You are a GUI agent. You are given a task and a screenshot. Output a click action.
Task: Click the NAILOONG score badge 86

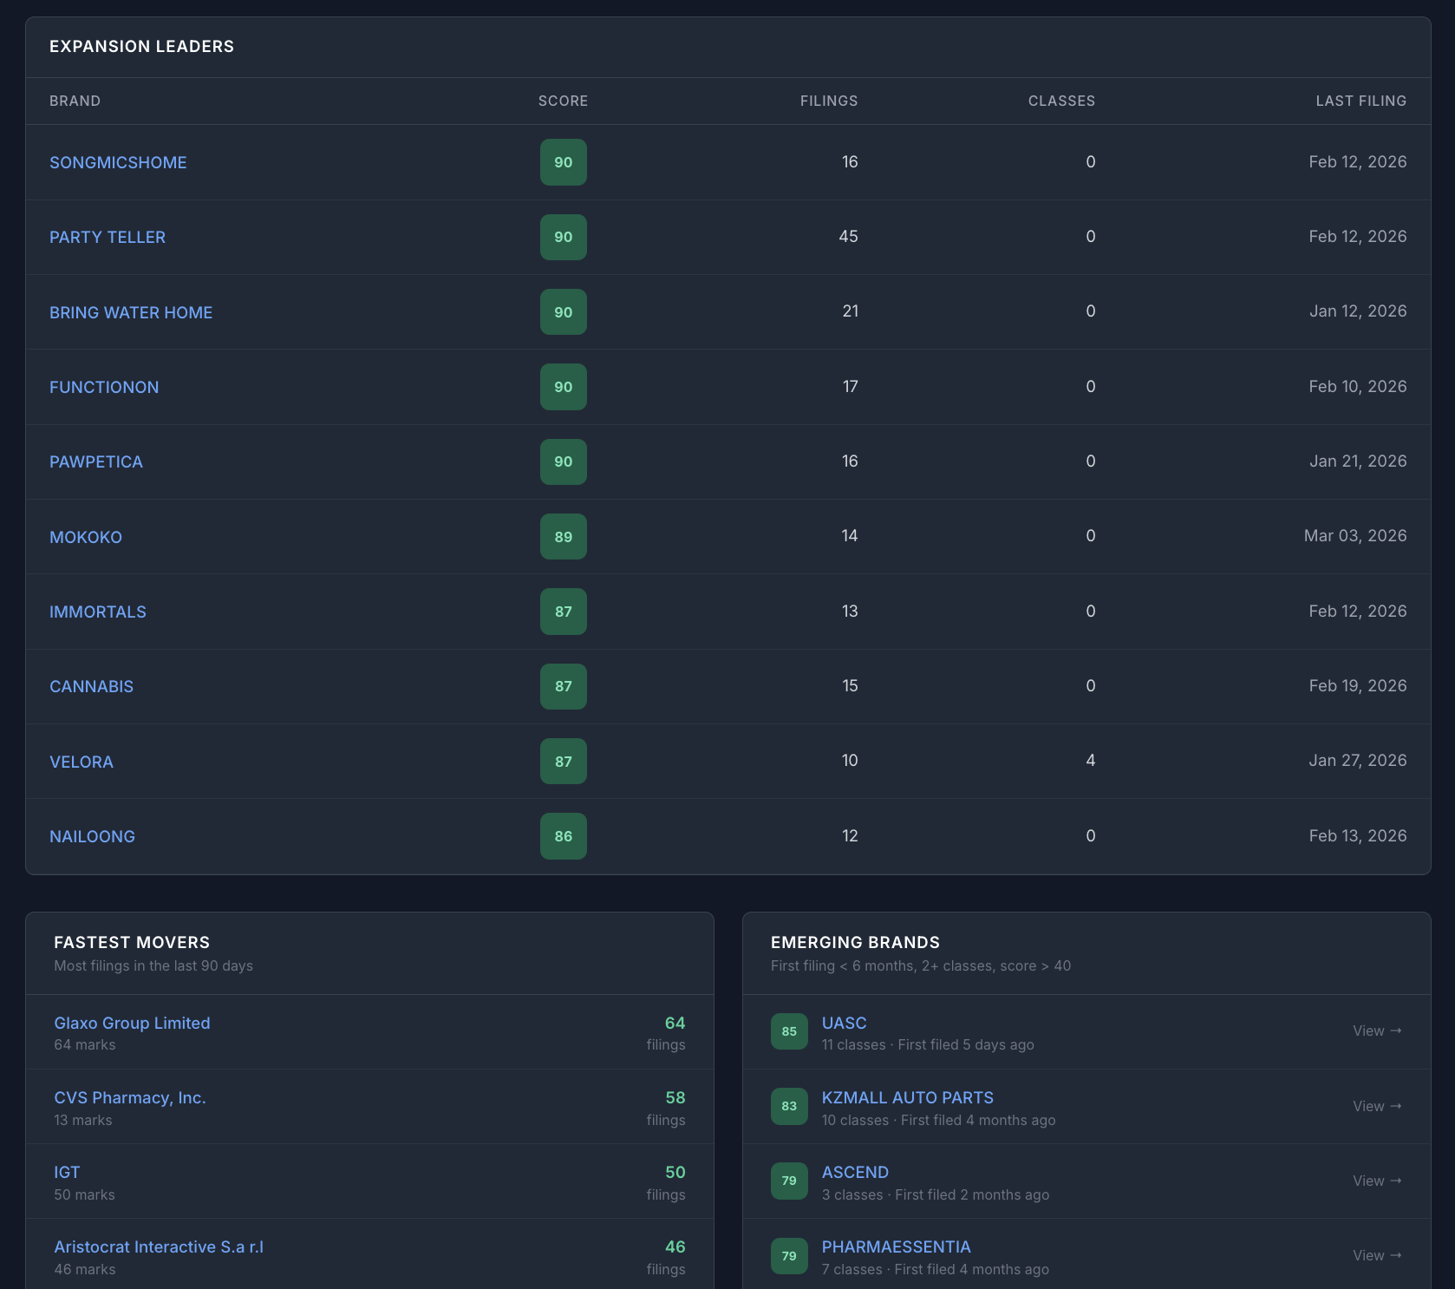click(x=564, y=836)
